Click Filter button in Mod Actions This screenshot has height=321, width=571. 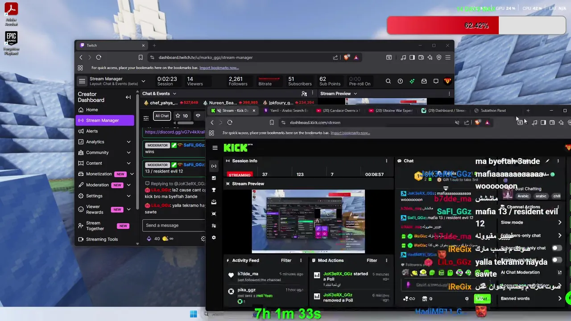(372, 260)
